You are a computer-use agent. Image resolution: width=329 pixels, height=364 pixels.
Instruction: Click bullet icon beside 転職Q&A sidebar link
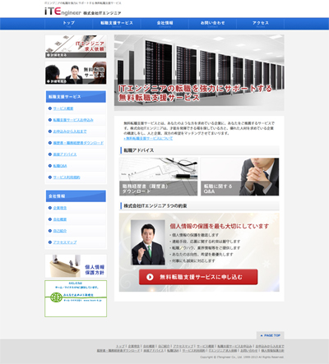(x=50, y=166)
